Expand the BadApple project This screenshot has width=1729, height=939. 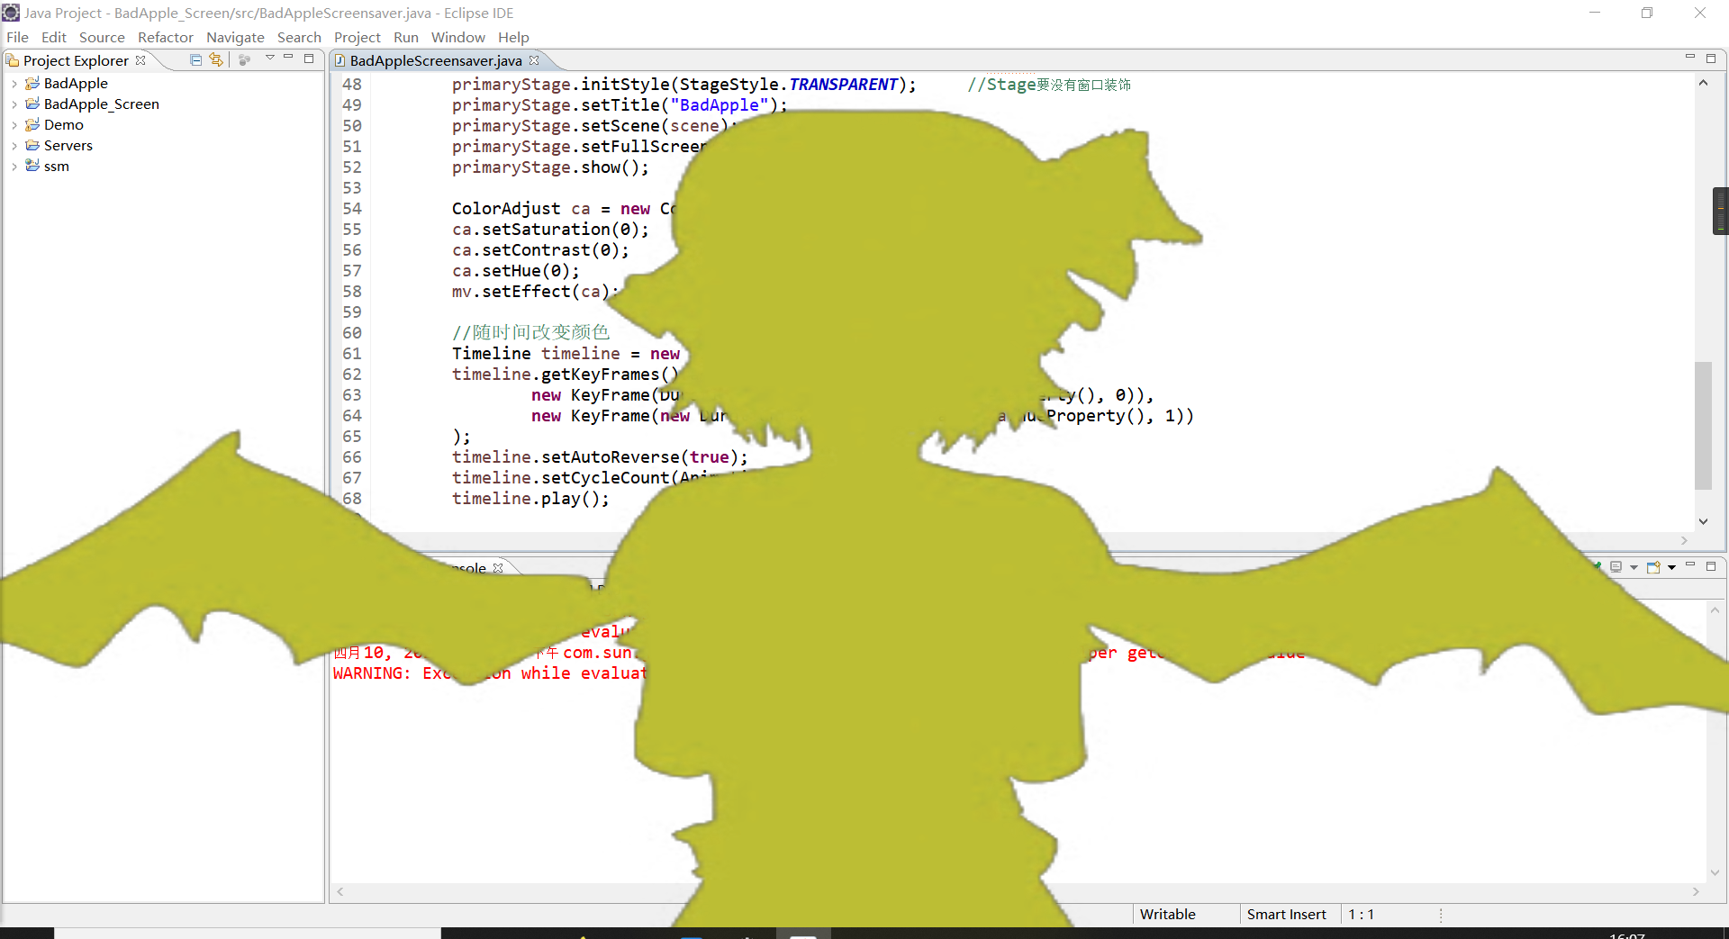coord(14,83)
